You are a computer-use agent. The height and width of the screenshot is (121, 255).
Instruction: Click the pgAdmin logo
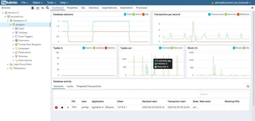[x=9, y=3]
